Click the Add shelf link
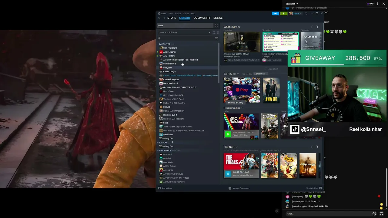The width and height of the screenshot is (388, 218). [273, 69]
